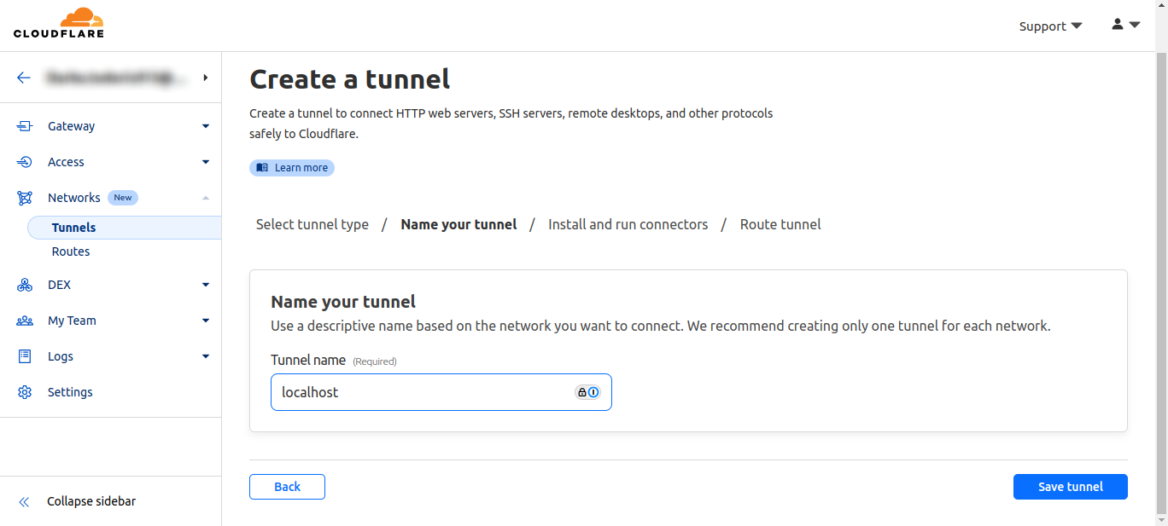Image resolution: width=1168 pixels, height=526 pixels.
Task: Click the Networks icon in sidebar
Action: click(25, 198)
